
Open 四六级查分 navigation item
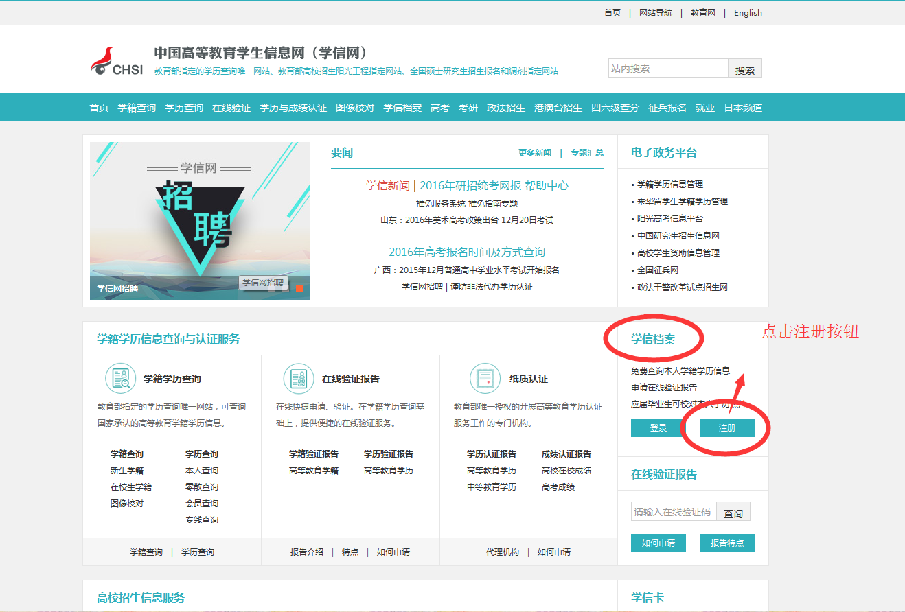click(615, 108)
